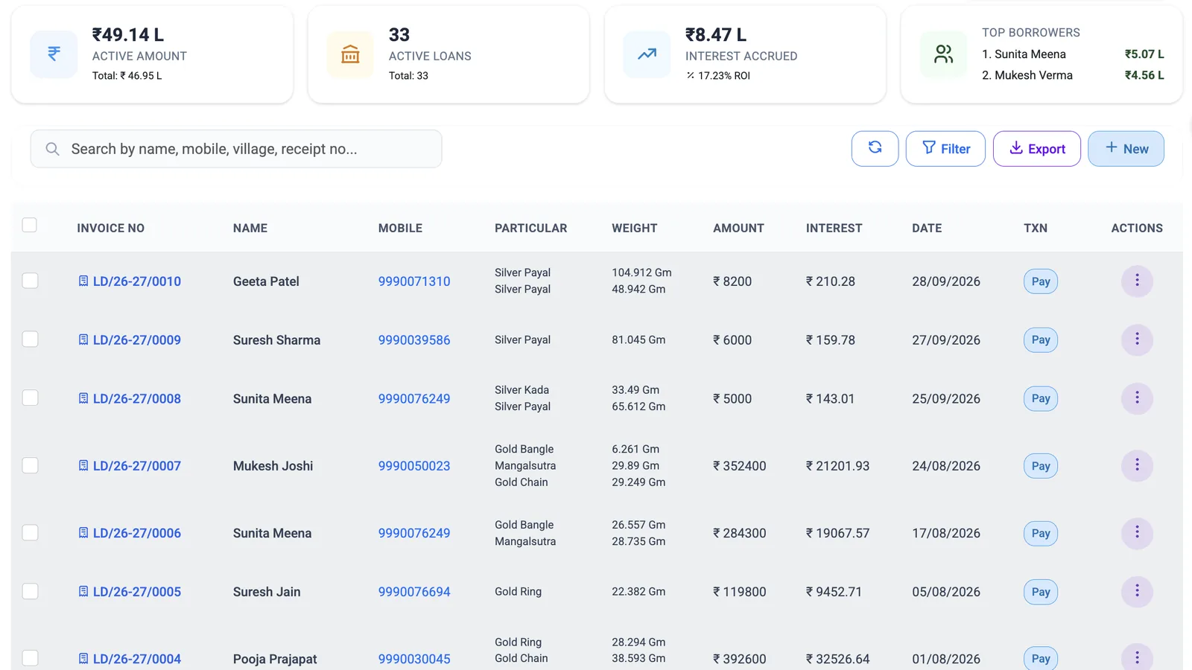This screenshot has width=1192, height=670.
Task: Open invoice LD/26-27/0010
Action: (x=130, y=281)
